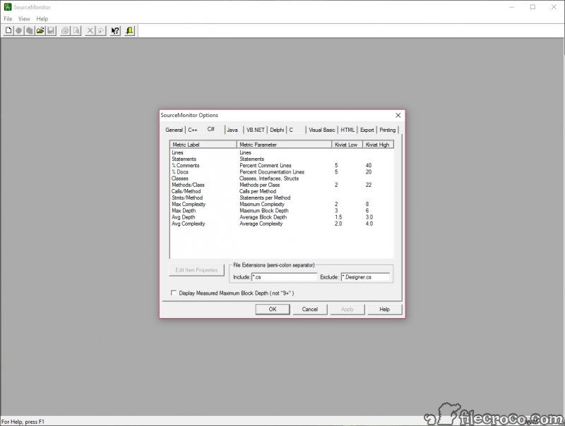This screenshot has width=565, height=426.
Task: Select the Avg Depth metric row
Action: click(x=282, y=217)
